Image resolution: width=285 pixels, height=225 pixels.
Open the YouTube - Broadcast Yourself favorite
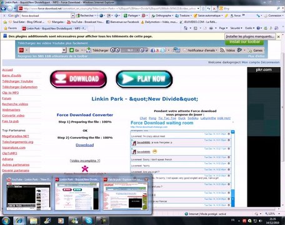click(85, 22)
